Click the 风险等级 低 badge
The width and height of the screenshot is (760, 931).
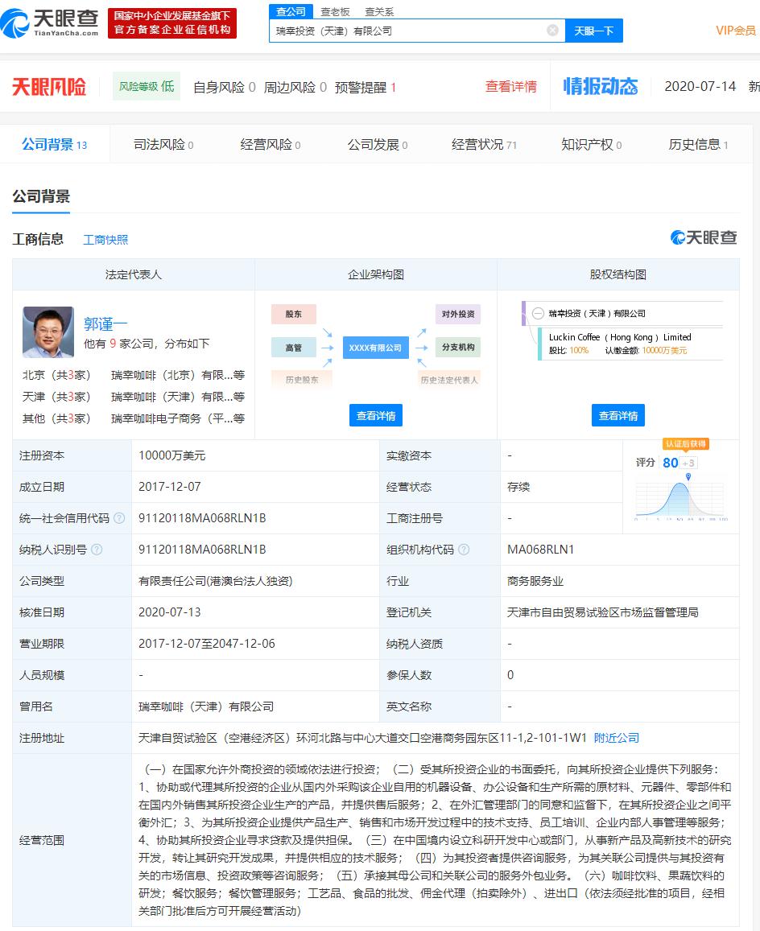tap(147, 87)
